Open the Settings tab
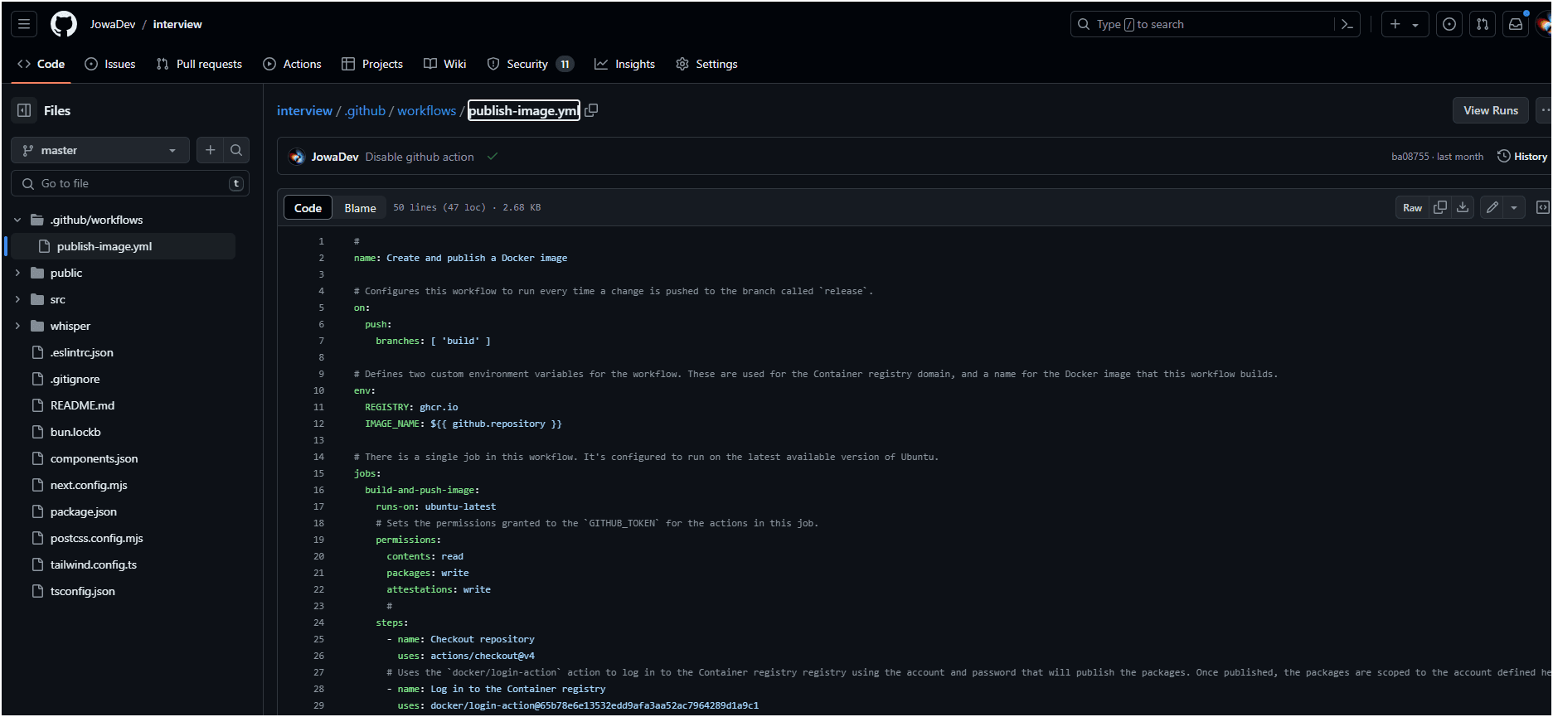This screenshot has height=717, width=1553. click(706, 64)
